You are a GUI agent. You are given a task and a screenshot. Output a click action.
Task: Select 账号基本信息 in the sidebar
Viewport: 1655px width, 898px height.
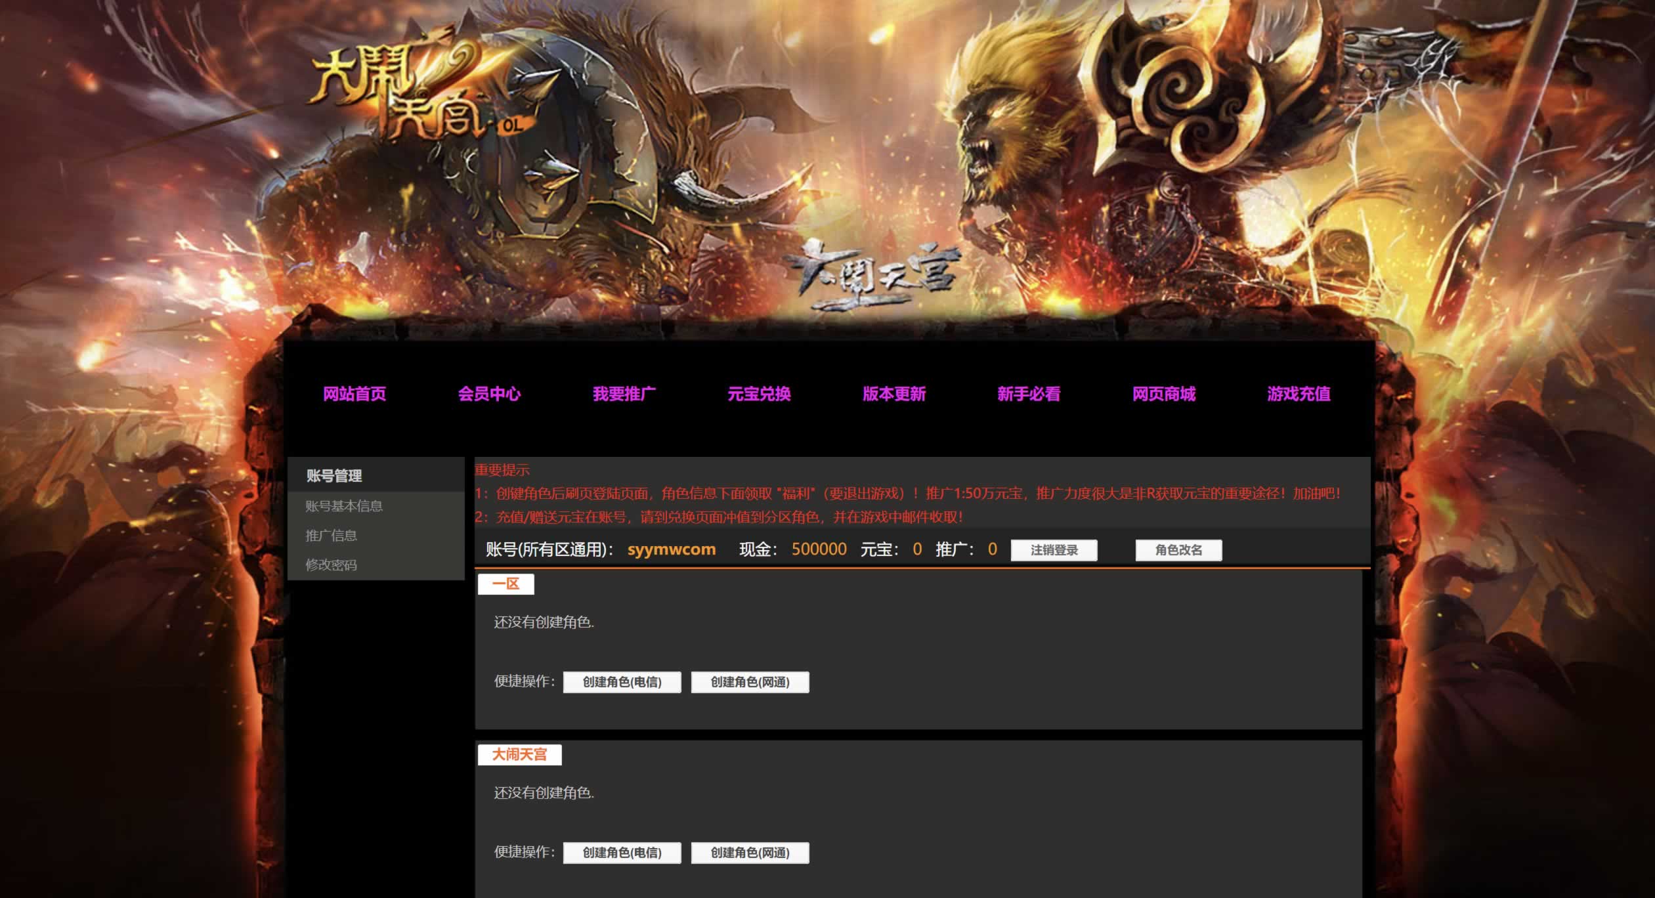tap(344, 506)
